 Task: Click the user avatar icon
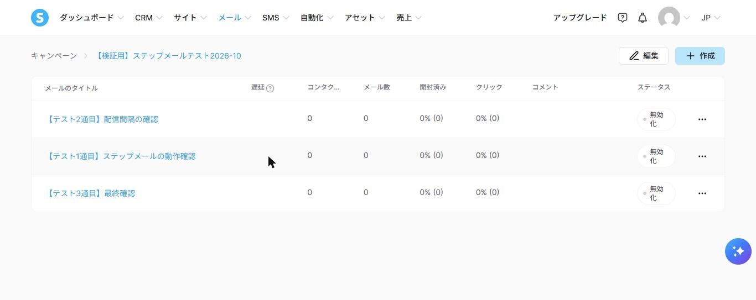pyautogui.click(x=669, y=18)
